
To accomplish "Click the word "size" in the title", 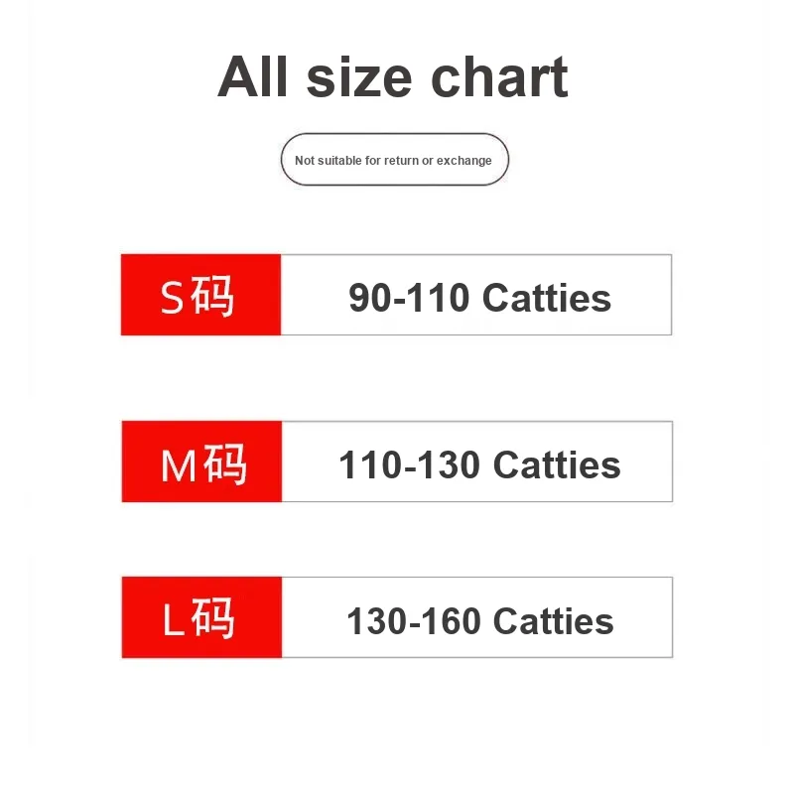I will 359,78.
